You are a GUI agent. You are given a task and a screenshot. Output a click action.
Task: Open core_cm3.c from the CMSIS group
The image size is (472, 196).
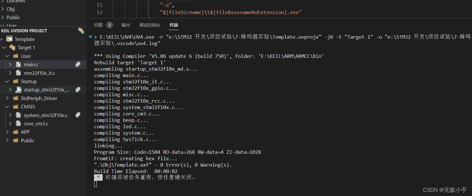[36, 124]
